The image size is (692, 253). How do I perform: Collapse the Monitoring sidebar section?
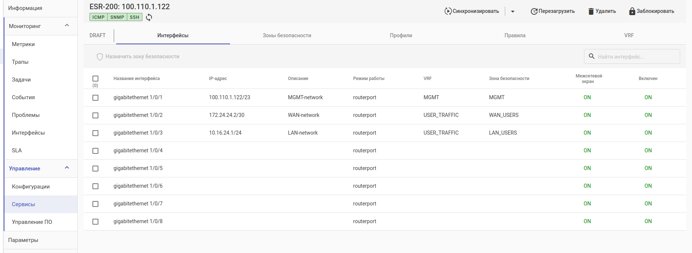click(x=67, y=25)
